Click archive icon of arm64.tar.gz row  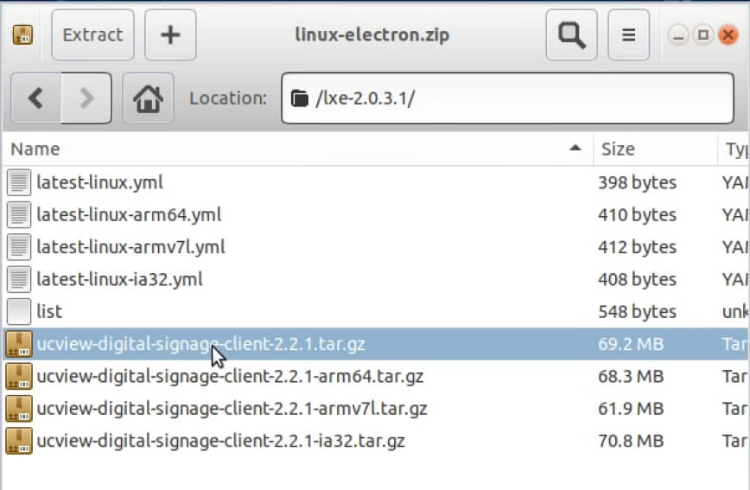point(19,377)
